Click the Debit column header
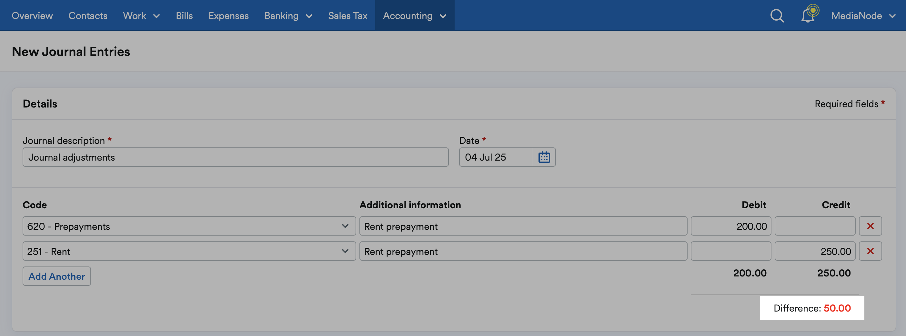Screen dimensions: 906x336 pyautogui.click(x=754, y=205)
